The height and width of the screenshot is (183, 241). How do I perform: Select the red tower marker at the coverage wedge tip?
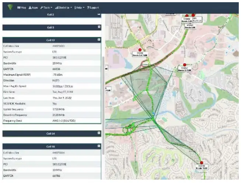(x=202, y=163)
